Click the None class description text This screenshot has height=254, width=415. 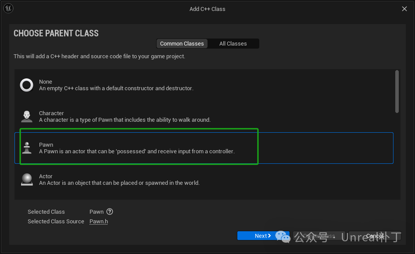[x=116, y=88]
